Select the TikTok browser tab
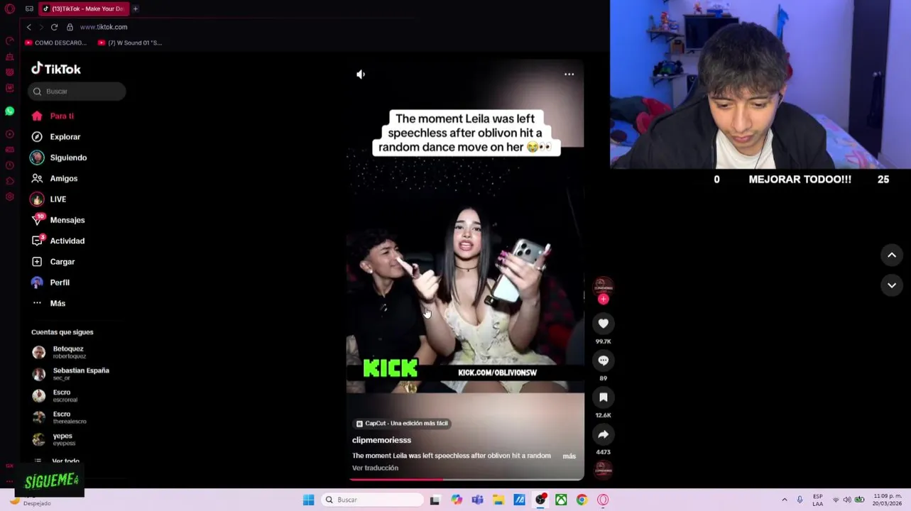Image resolution: width=911 pixels, height=511 pixels. [83, 9]
